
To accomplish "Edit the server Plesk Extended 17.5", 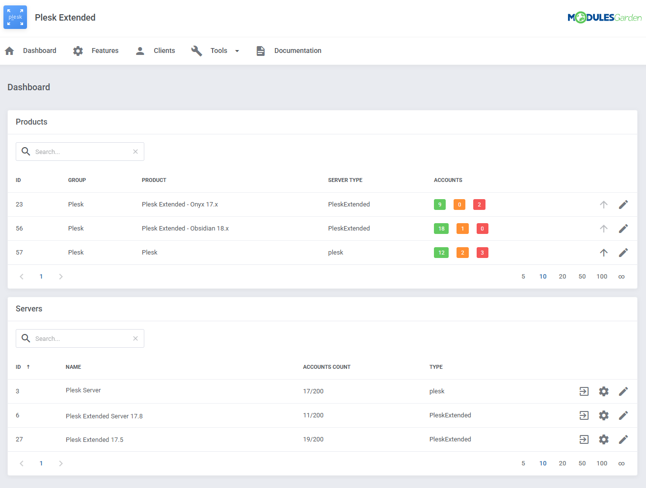I will click(x=623, y=439).
